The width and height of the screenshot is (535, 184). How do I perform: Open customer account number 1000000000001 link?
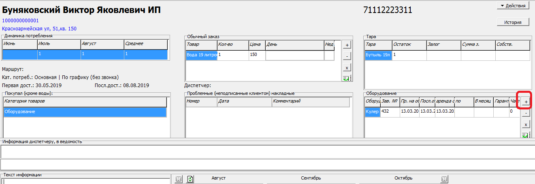[21, 21]
